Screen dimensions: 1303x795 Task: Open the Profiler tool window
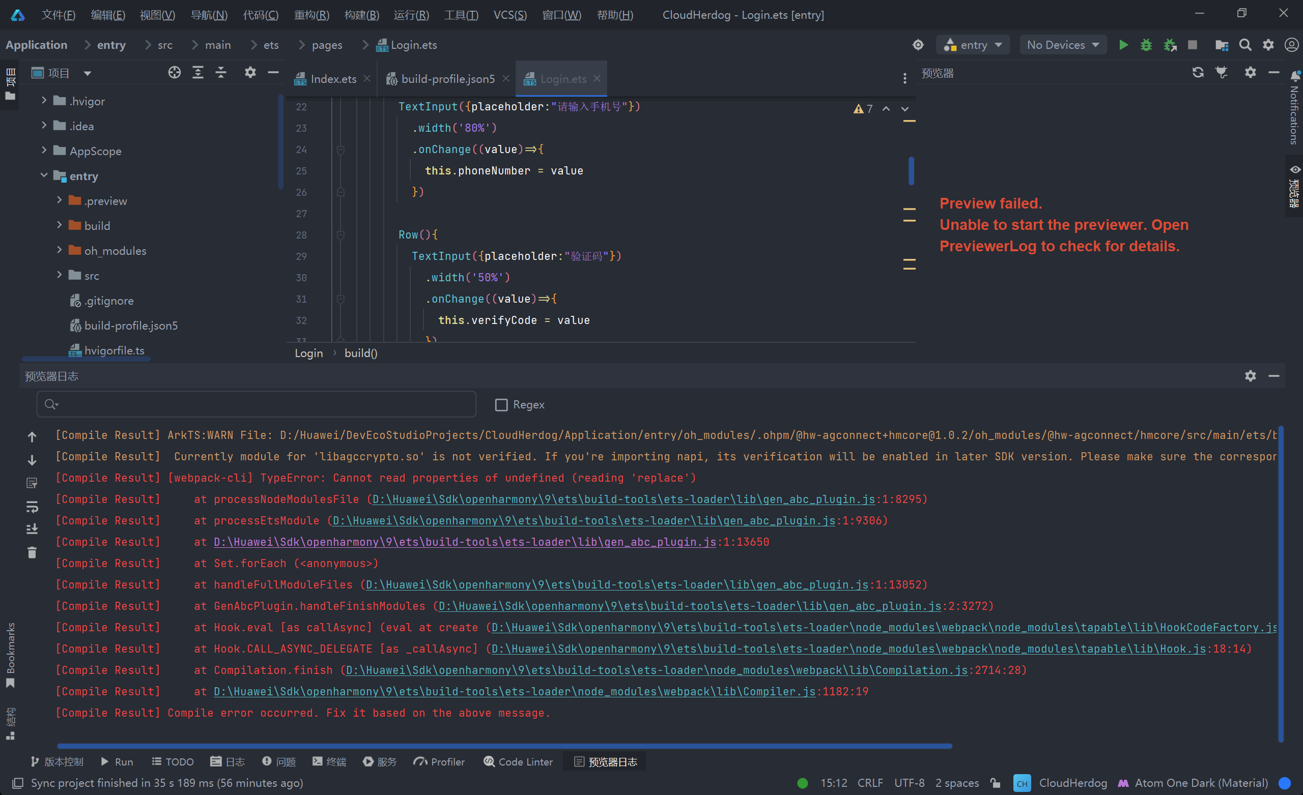pos(439,762)
